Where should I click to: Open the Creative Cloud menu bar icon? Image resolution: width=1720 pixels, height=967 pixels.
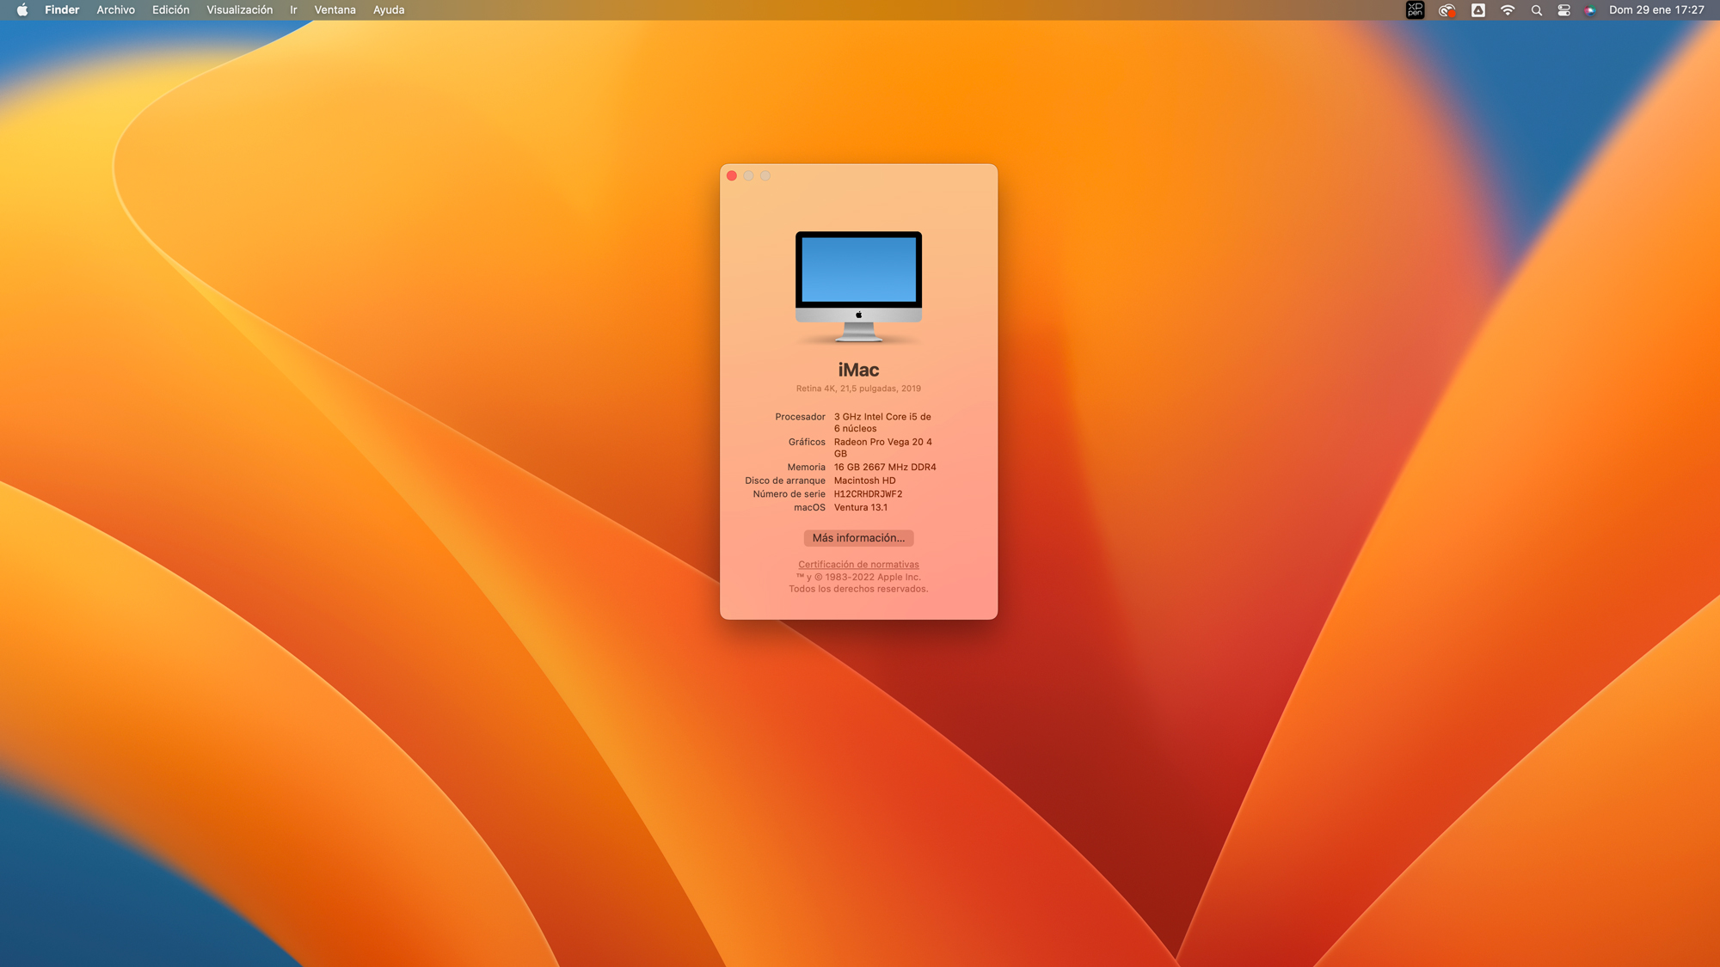tap(1447, 10)
